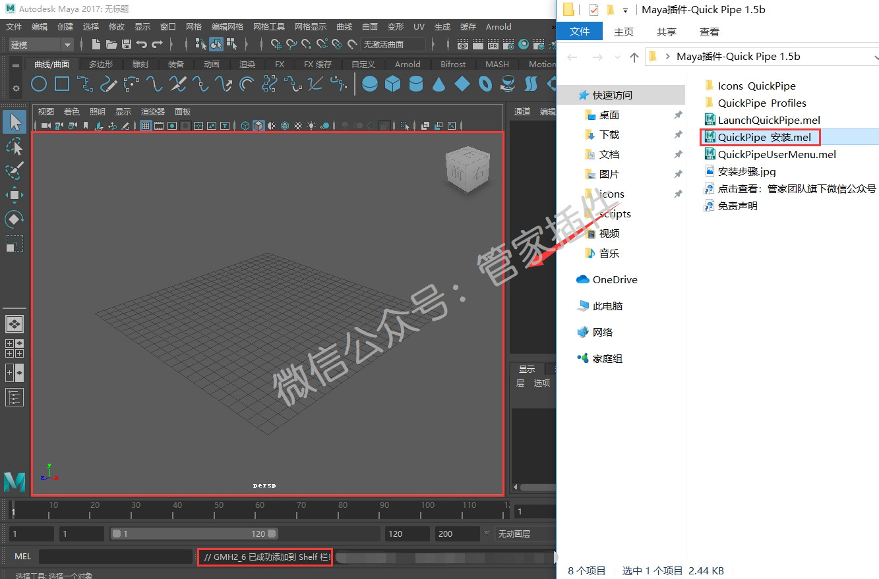The image size is (879, 579).
Task: Choose the Pencil curve tool icon
Action: (x=109, y=84)
